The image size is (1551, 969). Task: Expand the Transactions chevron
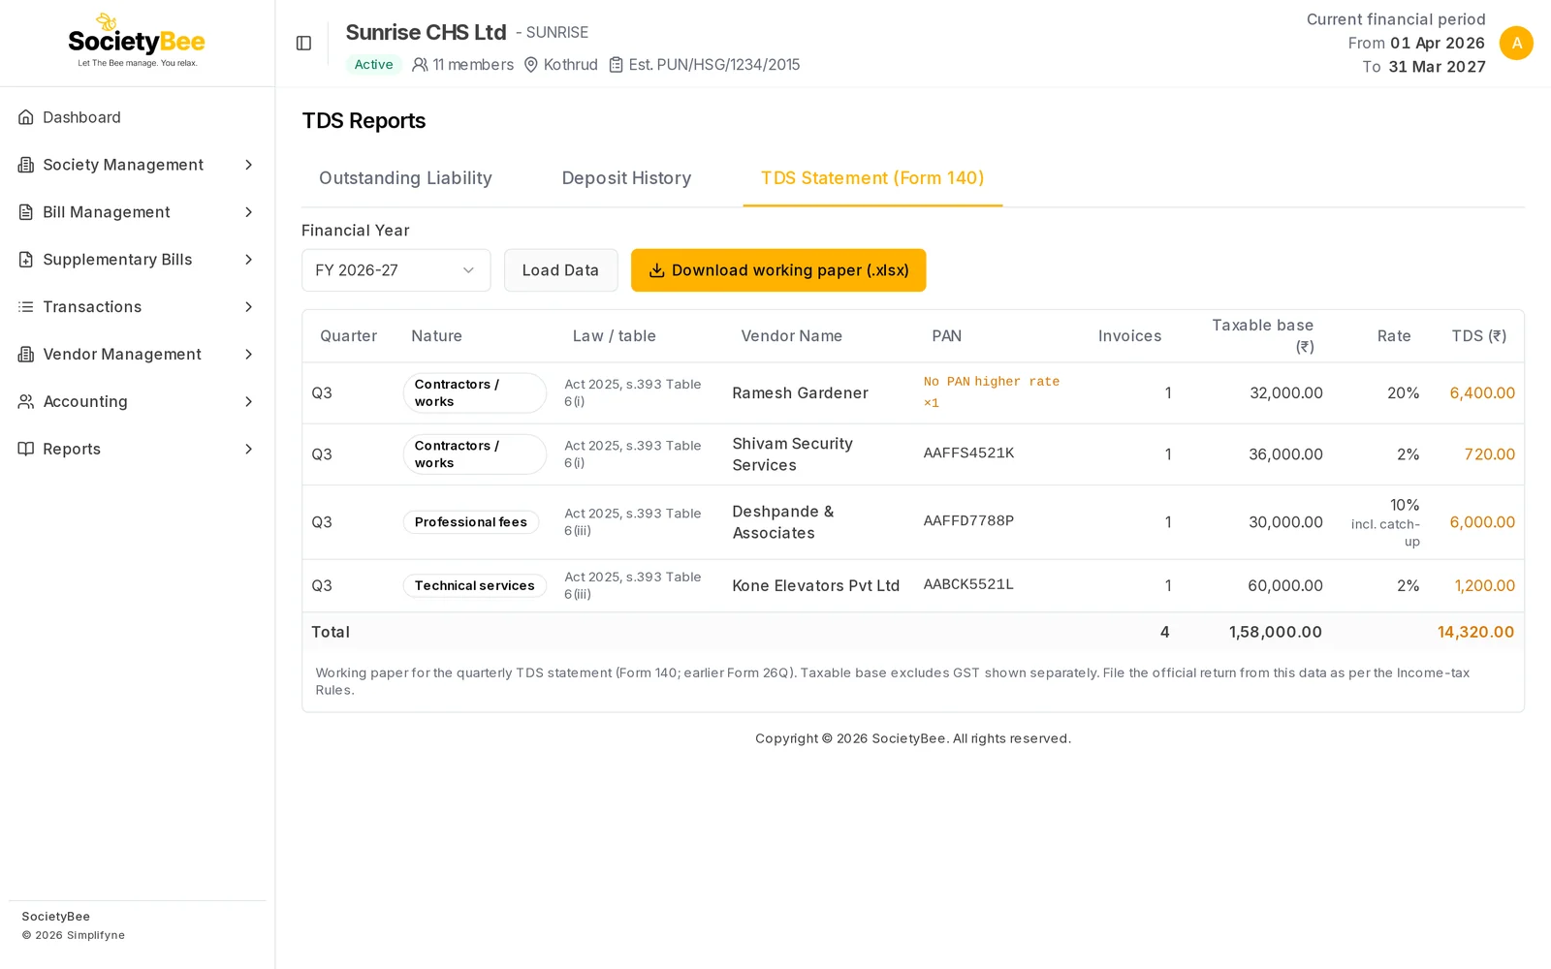pos(249,307)
